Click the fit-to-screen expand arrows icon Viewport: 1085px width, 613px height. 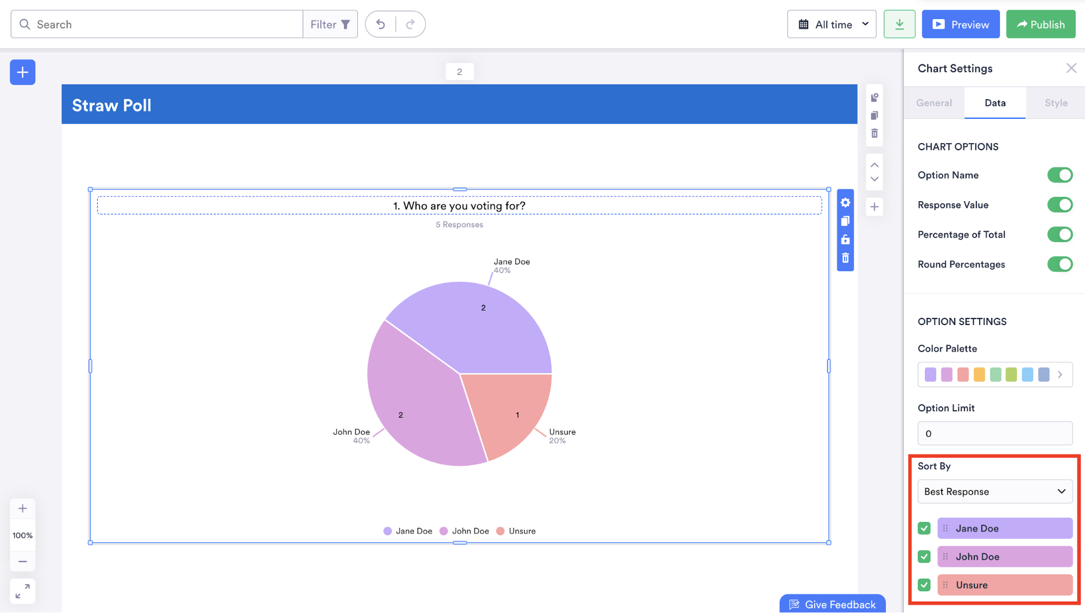(x=22, y=591)
